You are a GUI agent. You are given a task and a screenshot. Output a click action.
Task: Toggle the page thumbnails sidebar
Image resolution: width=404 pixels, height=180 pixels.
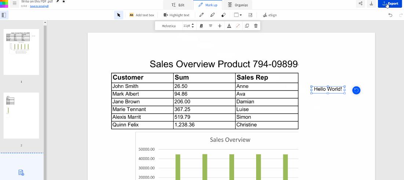[x=4, y=15]
